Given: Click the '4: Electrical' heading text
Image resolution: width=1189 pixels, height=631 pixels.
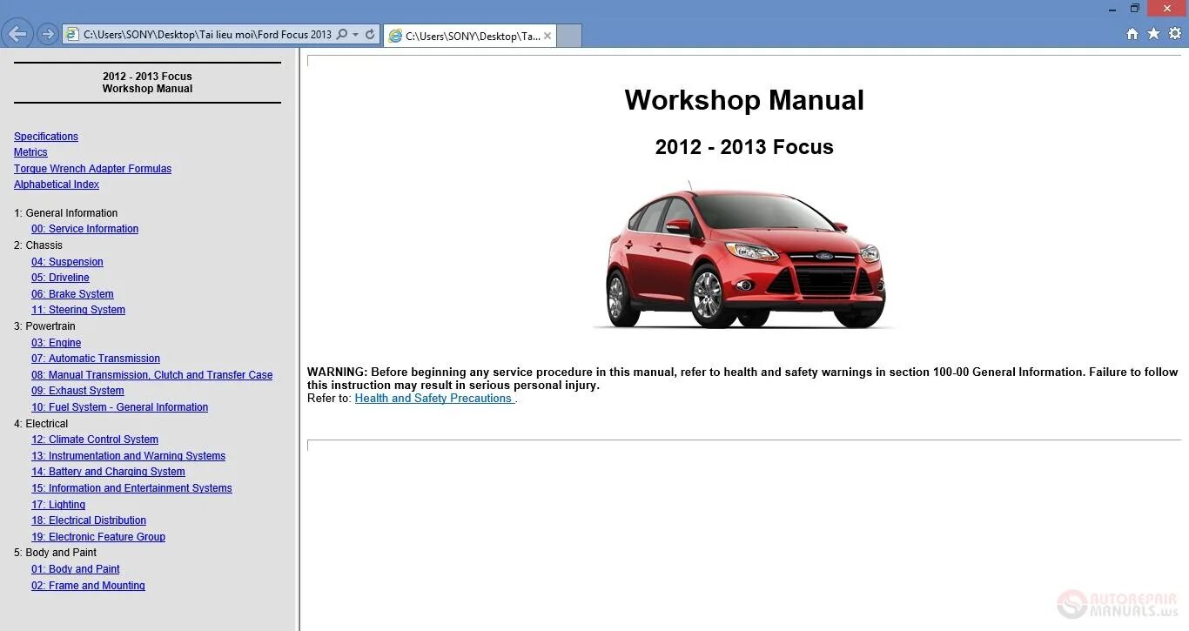Looking at the screenshot, I should [41, 424].
